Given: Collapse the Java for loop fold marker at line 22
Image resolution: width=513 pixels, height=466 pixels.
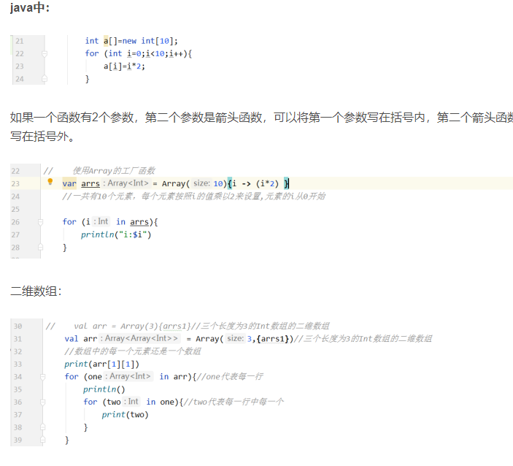Looking at the screenshot, I should 45,53.
